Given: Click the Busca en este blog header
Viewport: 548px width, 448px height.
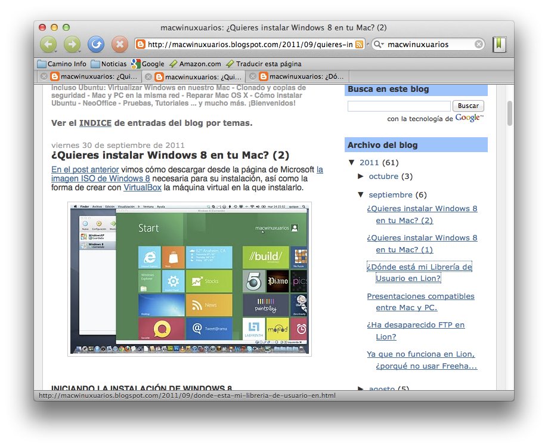Looking at the screenshot, I should pyautogui.click(x=416, y=89).
